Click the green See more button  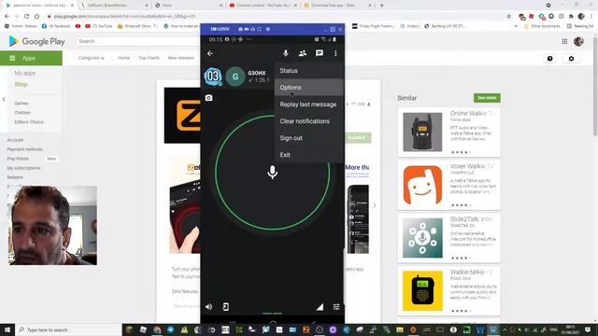(487, 98)
